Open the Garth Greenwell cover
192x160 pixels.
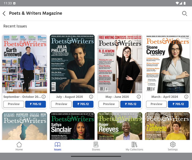click(x=25, y=64)
